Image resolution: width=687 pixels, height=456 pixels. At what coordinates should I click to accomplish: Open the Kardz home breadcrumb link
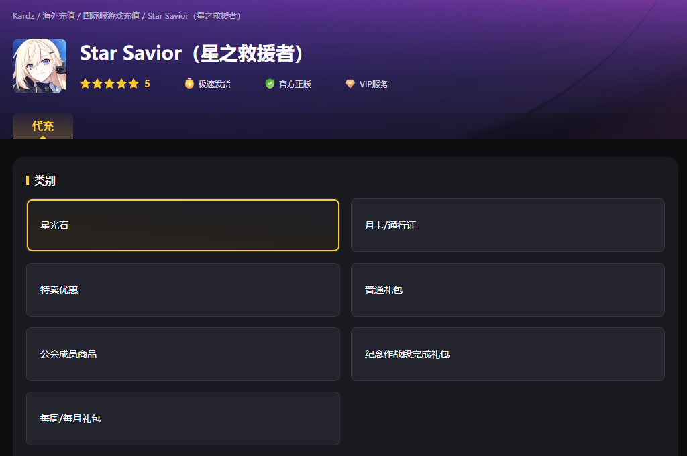(23, 15)
